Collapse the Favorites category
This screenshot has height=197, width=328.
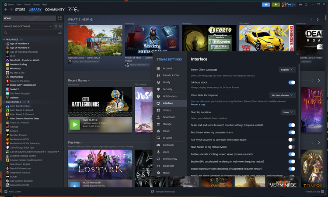(x=4, y=39)
